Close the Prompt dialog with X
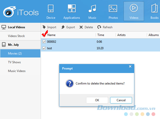 coord(130,66)
